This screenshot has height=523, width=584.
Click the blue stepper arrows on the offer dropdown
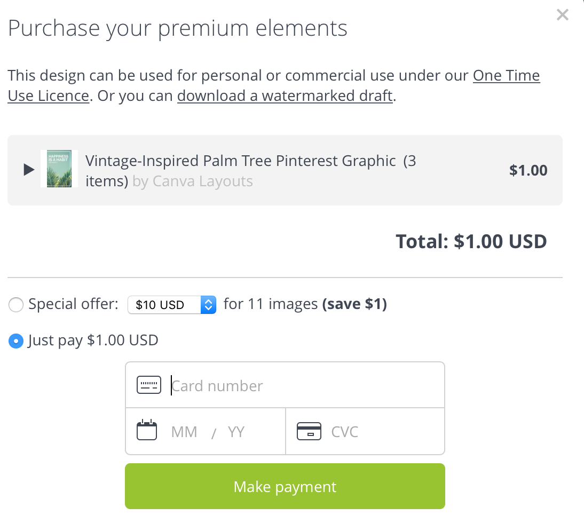coord(208,305)
